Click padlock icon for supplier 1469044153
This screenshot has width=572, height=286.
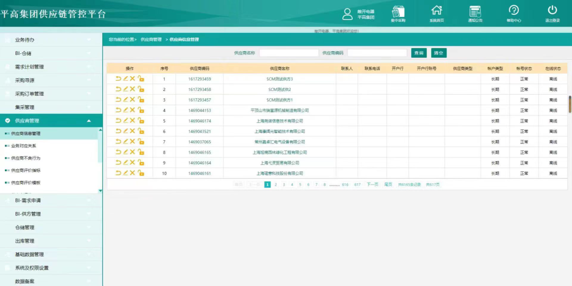(141, 110)
